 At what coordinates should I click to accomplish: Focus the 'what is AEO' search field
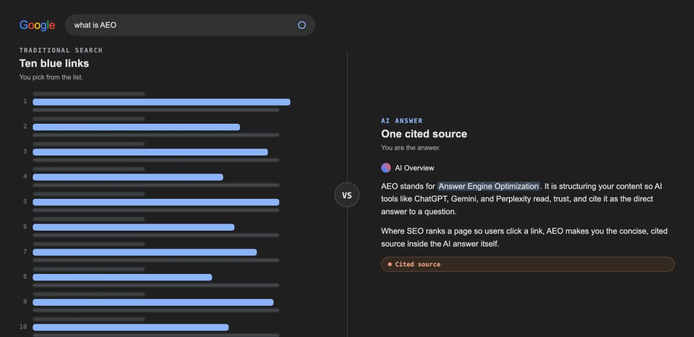(x=190, y=25)
